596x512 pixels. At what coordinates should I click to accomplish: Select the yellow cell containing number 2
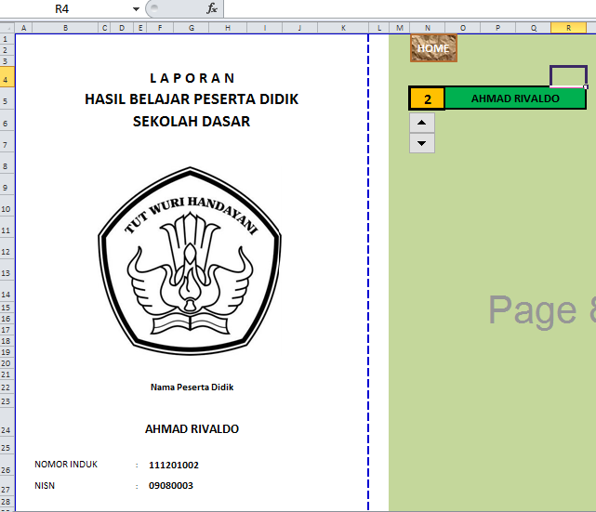(427, 98)
